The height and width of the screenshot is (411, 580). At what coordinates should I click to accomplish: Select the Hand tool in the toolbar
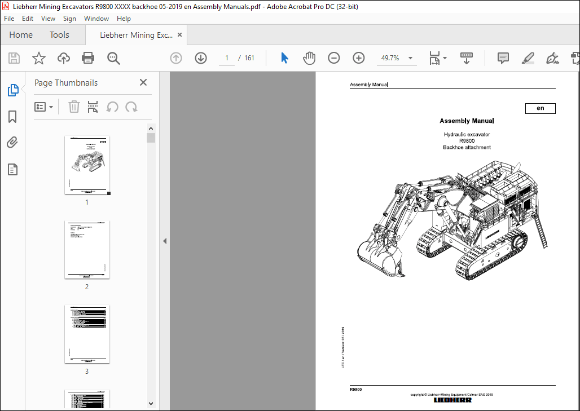click(309, 58)
